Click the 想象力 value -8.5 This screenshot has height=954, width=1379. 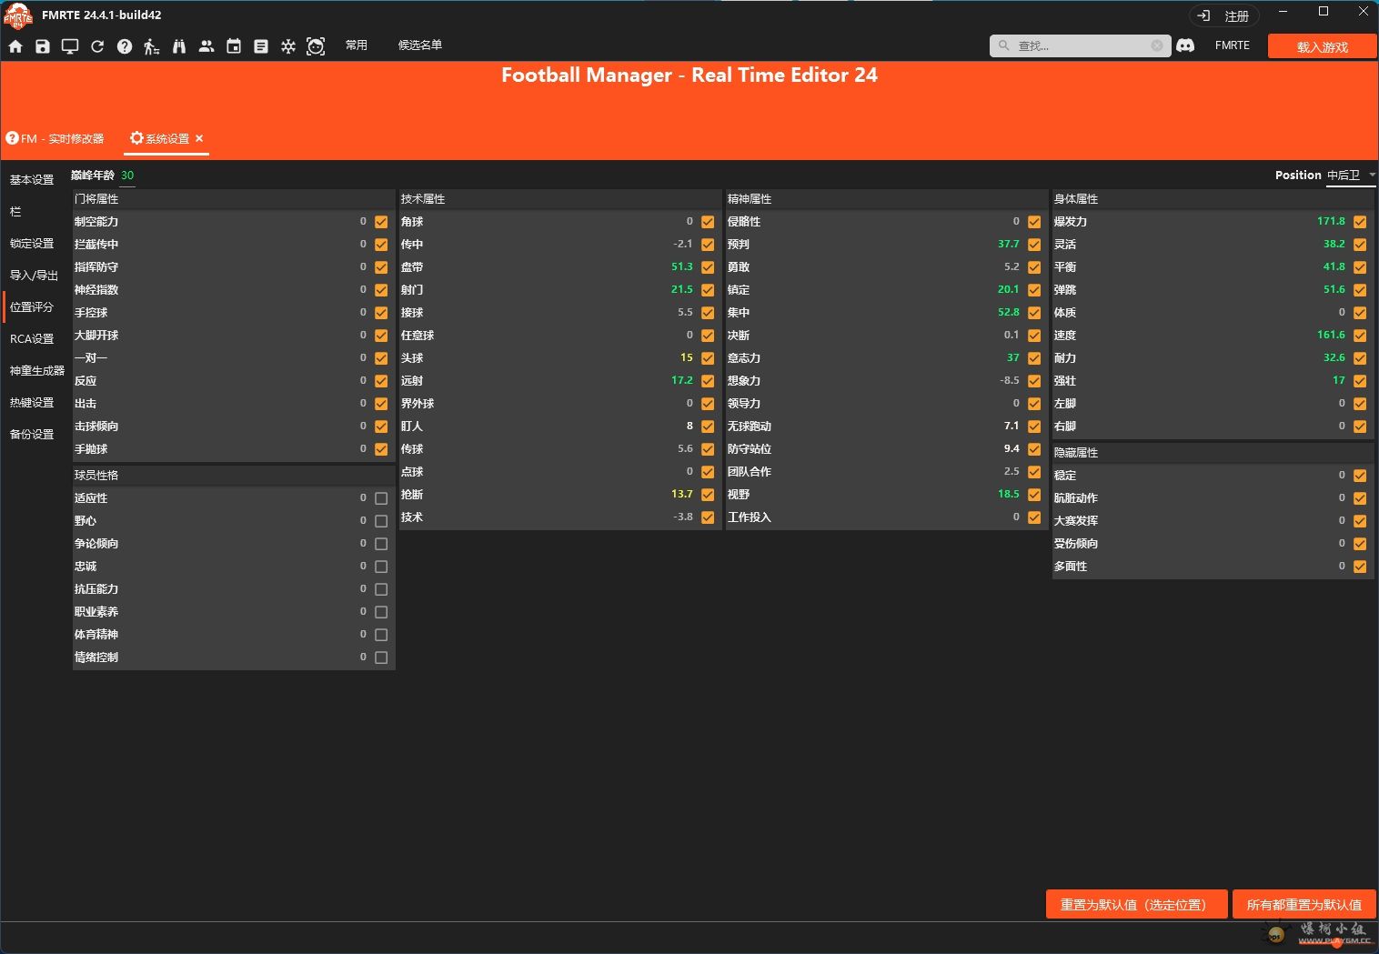1010,380
